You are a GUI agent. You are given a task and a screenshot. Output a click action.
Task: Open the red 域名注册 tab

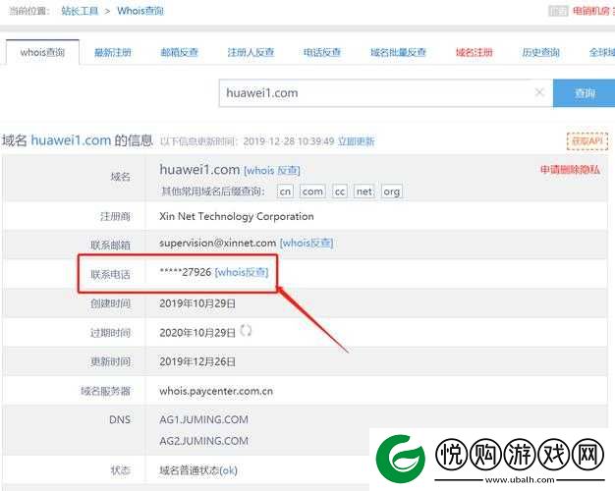tap(474, 52)
